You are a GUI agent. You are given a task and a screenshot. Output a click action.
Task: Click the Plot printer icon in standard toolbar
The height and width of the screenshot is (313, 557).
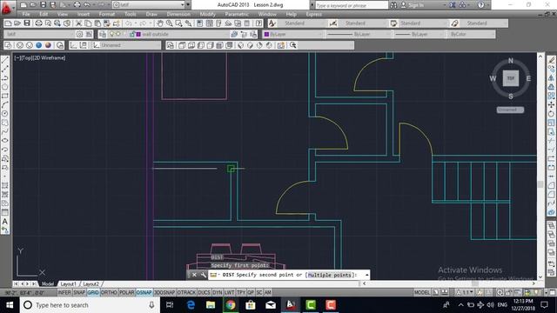coord(38,23)
